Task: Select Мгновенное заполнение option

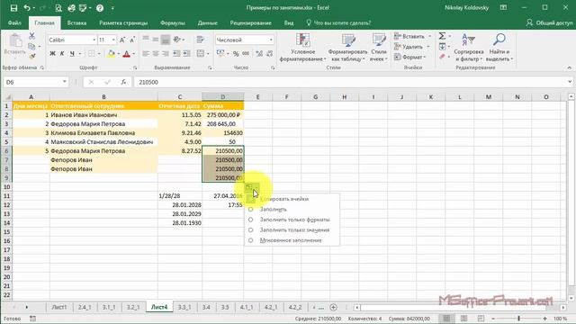Action: coord(291,240)
